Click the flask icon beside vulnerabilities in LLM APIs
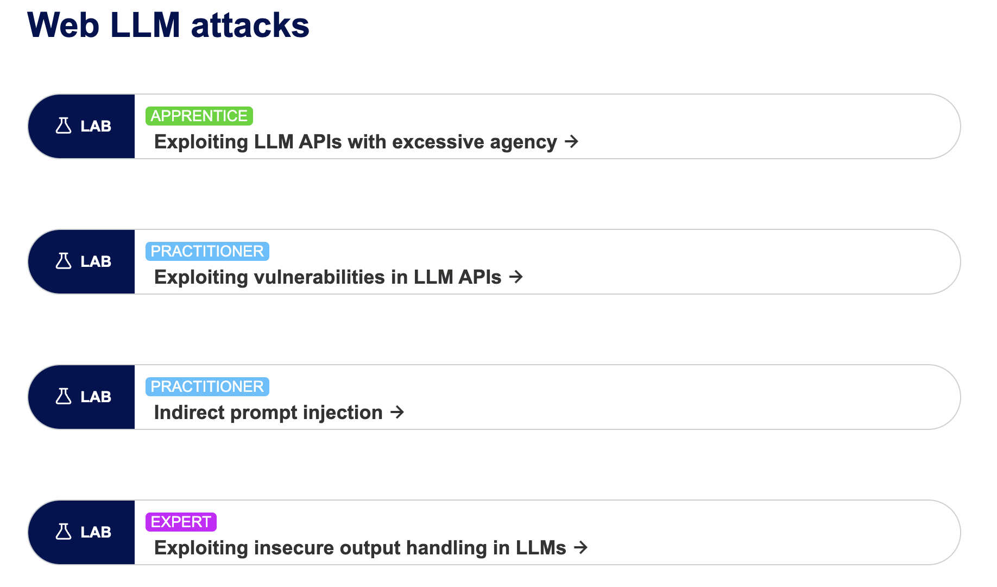The height and width of the screenshot is (587, 997). click(64, 261)
